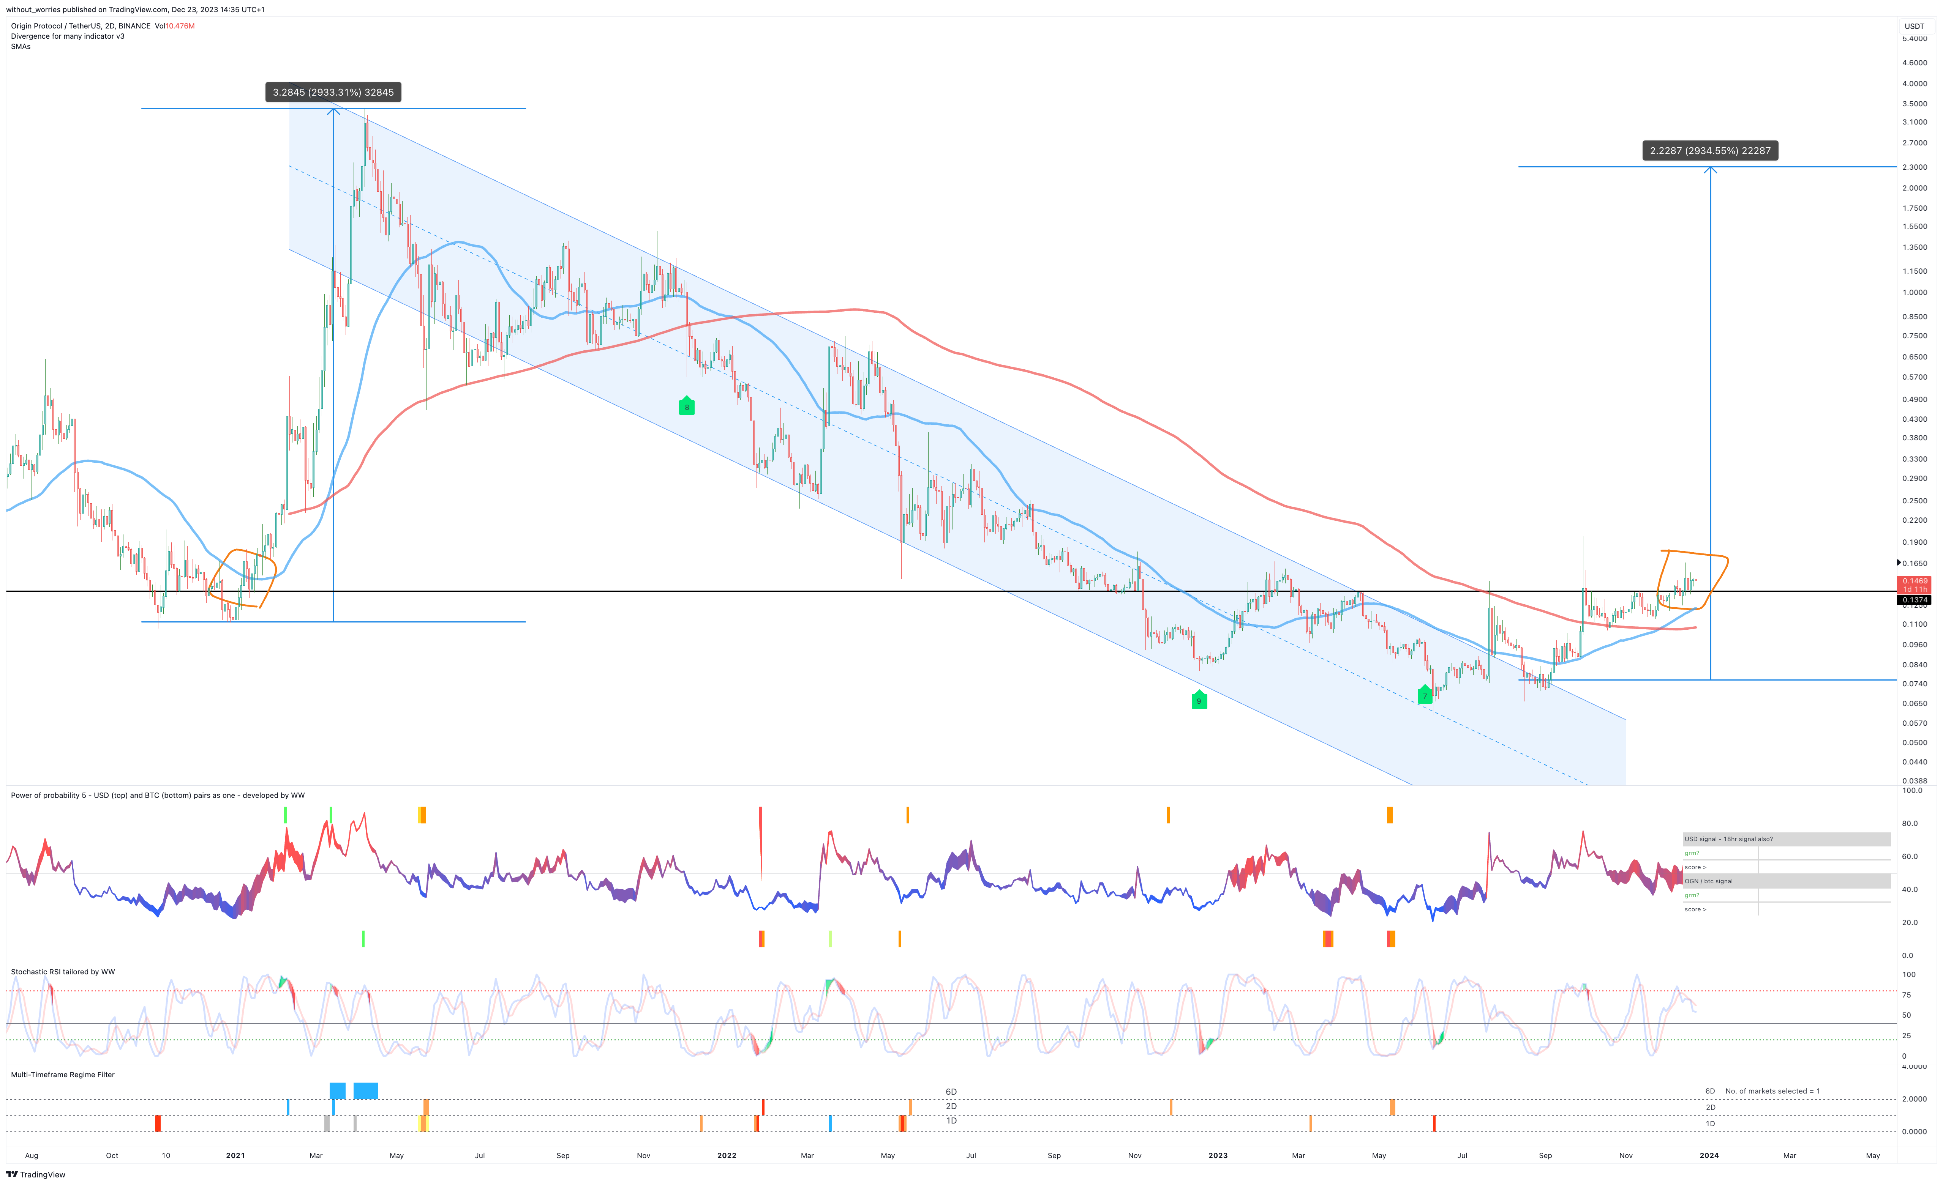
Task: Click the TradingView logo at bottom left
Action: pos(35,1174)
